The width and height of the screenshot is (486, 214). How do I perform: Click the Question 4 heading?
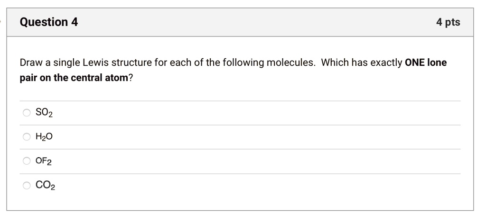[x=49, y=22]
